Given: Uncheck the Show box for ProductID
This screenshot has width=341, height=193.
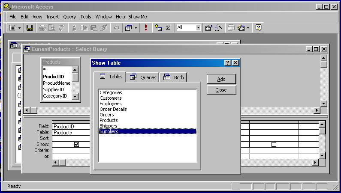Looking at the screenshot, I should 76,145.
